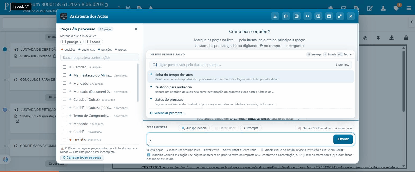This screenshot has height=172, width=415.
Task: Check the 'todas' checkbox
Action: 89,42
